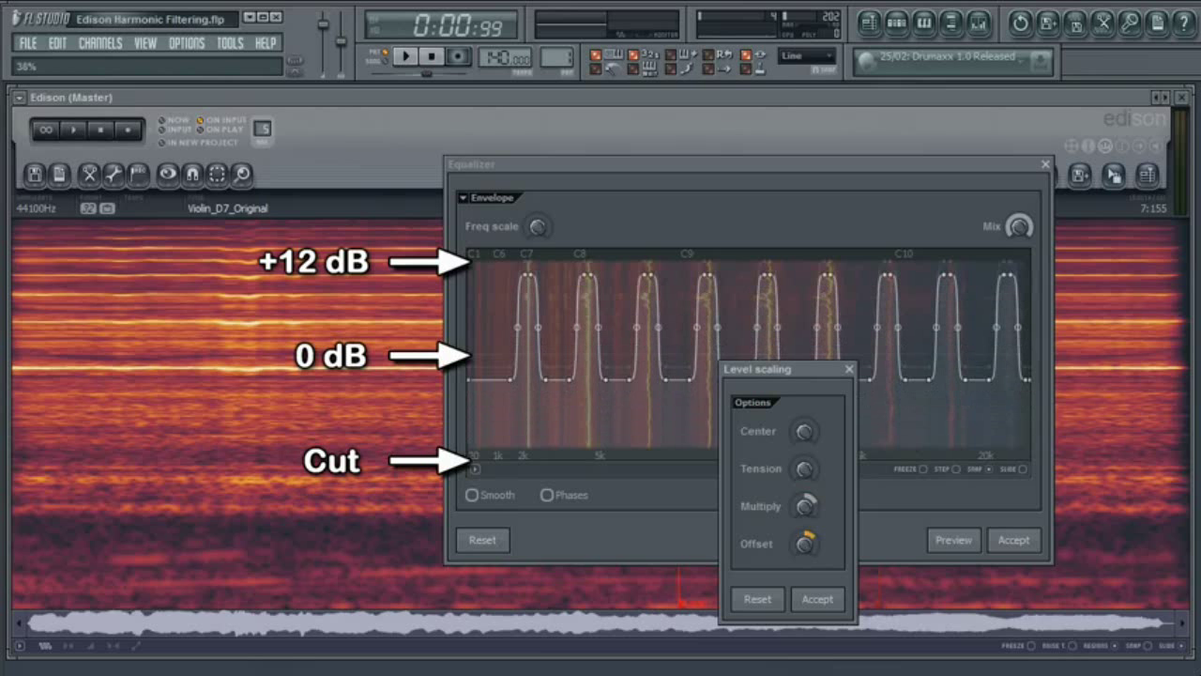Click Edison's eye view icon
This screenshot has width=1201, height=676.
[x=168, y=174]
